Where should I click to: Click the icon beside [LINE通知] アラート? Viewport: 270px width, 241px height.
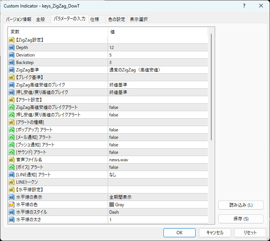point(11,175)
